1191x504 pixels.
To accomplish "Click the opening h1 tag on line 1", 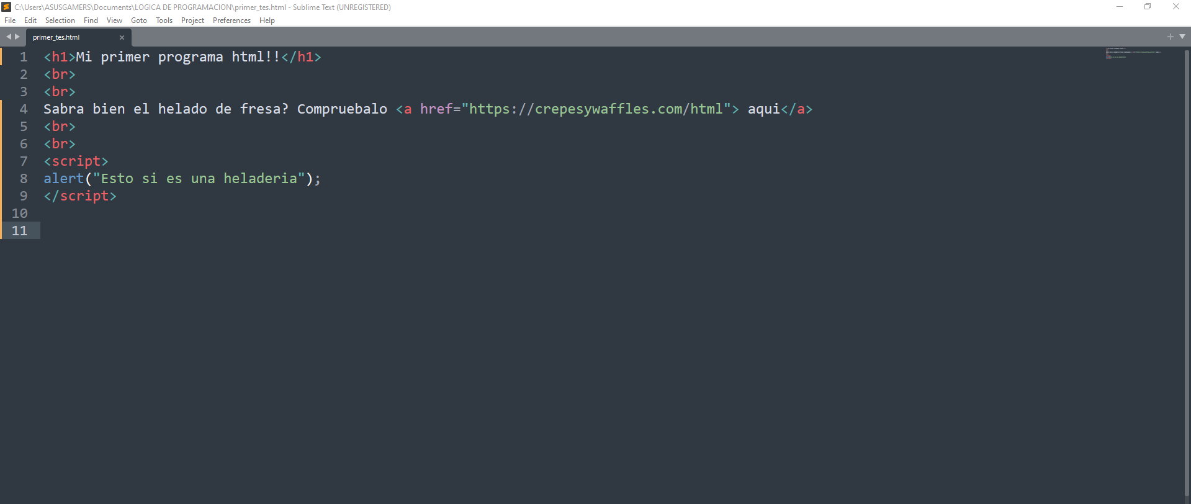I will [x=60, y=57].
